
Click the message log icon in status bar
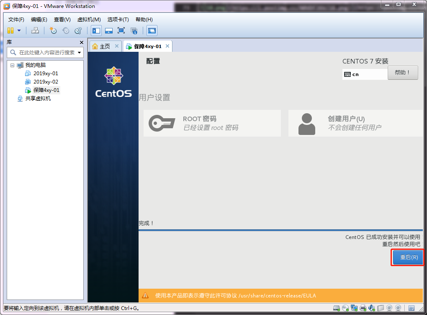412,308
